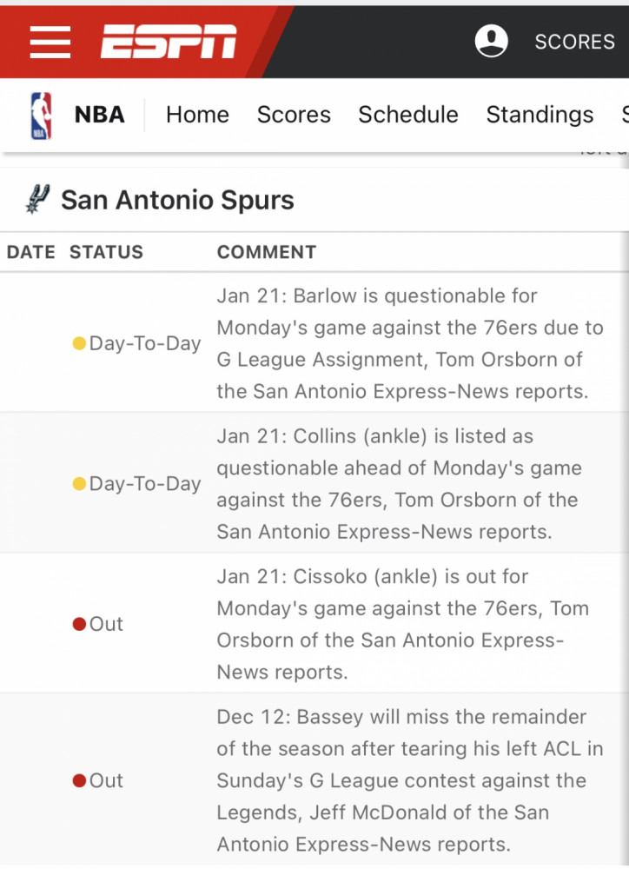Open the user profile icon
629x869 pixels.
point(491,41)
